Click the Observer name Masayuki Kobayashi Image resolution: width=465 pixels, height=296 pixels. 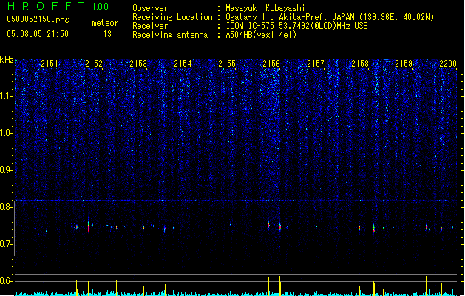click(265, 8)
